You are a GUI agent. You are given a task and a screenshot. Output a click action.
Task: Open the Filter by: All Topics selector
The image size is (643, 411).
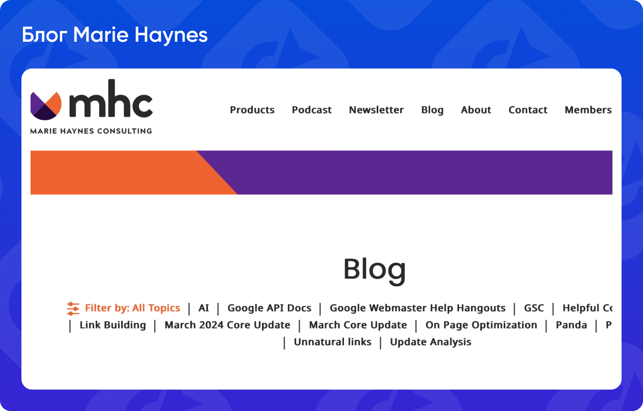[x=132, y=308]
